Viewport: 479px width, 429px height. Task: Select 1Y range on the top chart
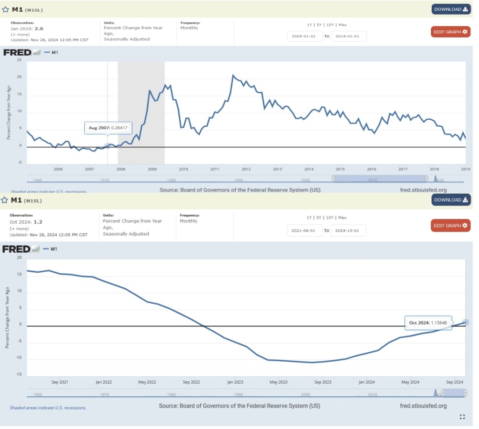[x=310, y=25]
